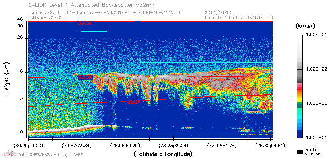Click the 'Data: CNES/NASA - Image: ICARE' credit

[51, 154]
